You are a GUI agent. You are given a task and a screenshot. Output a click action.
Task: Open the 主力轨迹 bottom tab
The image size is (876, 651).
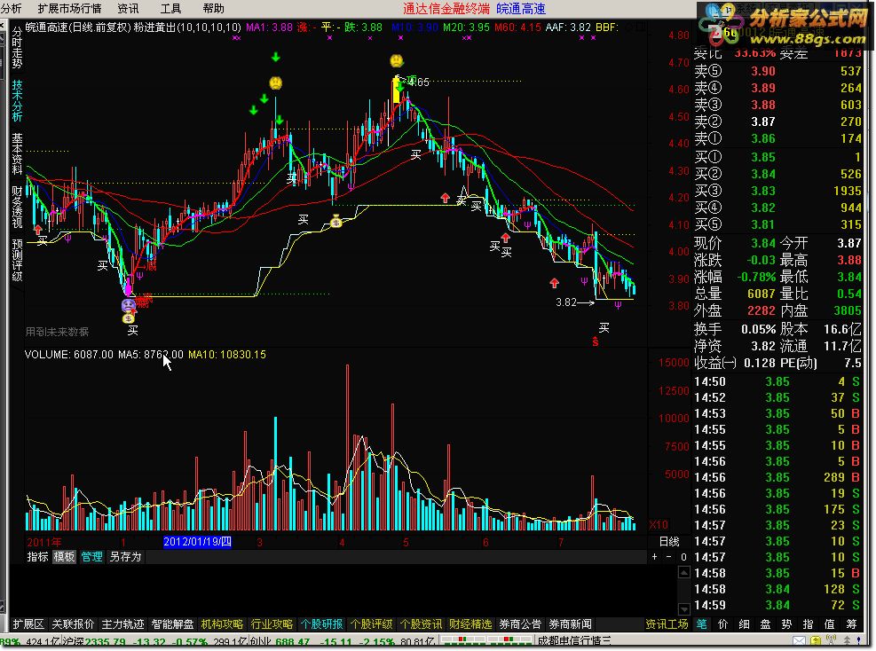coord(122,624)
